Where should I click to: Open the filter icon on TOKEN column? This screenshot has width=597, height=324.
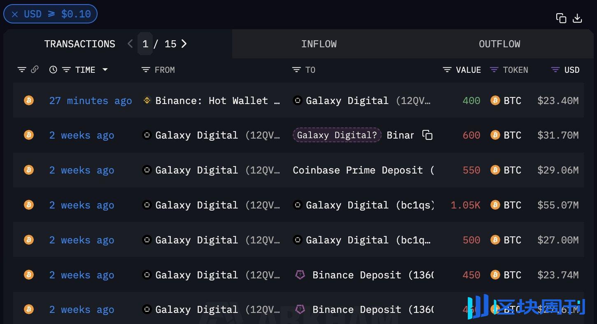(494, 69)
